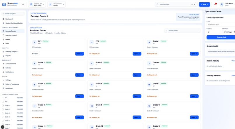Click the Published tag on Grade 2 card
The image size is (235, 129).
point(49,62)
